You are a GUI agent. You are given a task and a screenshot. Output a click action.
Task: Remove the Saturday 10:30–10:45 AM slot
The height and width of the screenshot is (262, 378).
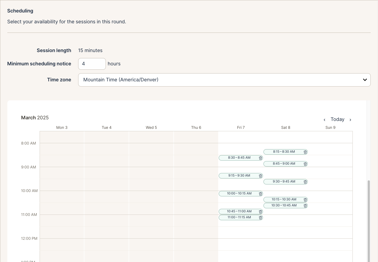[x=305, y=206]
